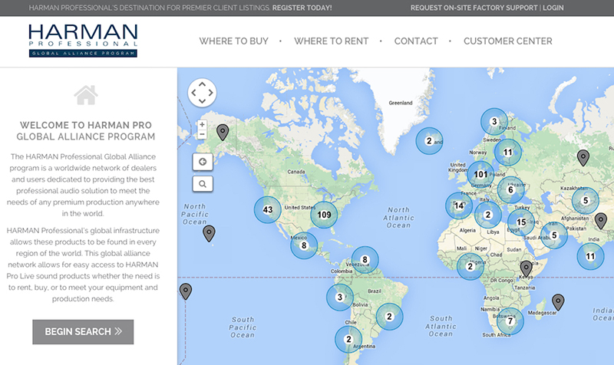Open the 101 cluster over Germany

[480, 174]
